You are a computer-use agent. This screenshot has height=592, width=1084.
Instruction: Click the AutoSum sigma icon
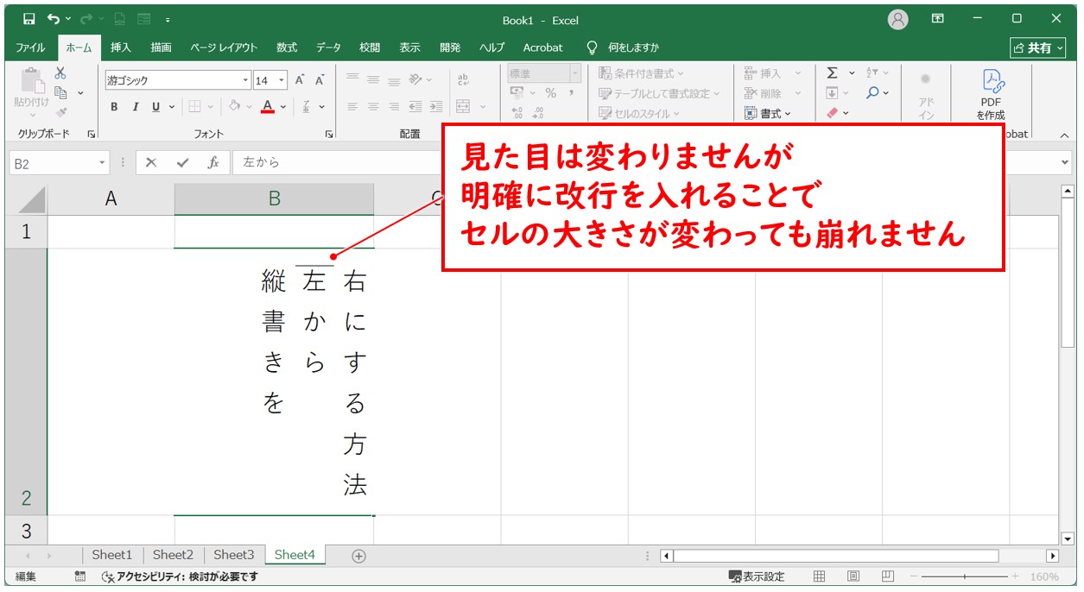832,73
